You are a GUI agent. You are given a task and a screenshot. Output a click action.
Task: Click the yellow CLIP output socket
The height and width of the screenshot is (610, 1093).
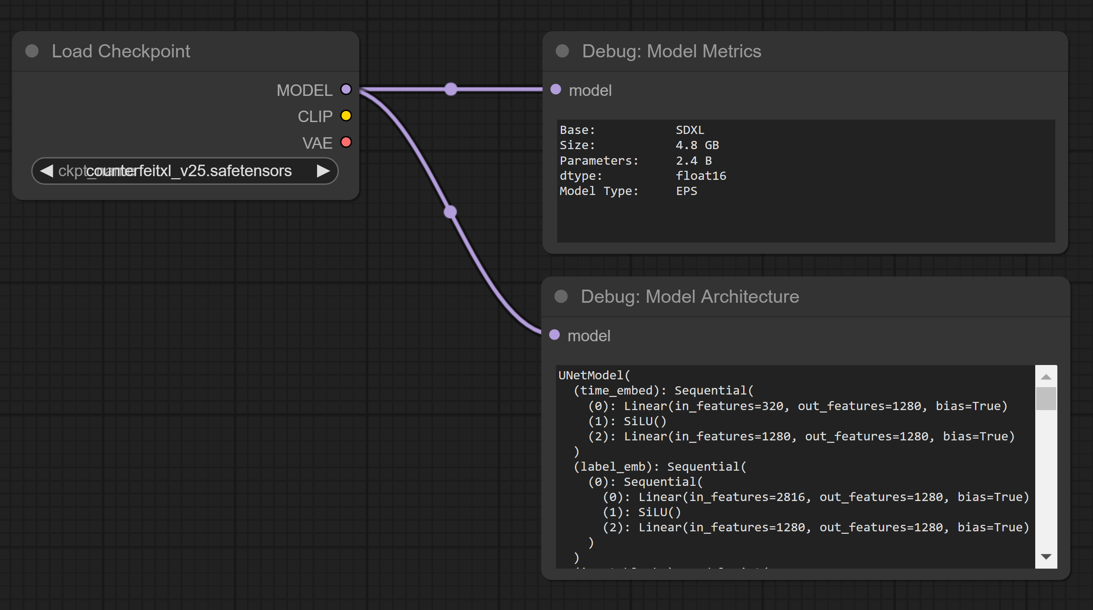pyautogui.click(x=346, y=116)
